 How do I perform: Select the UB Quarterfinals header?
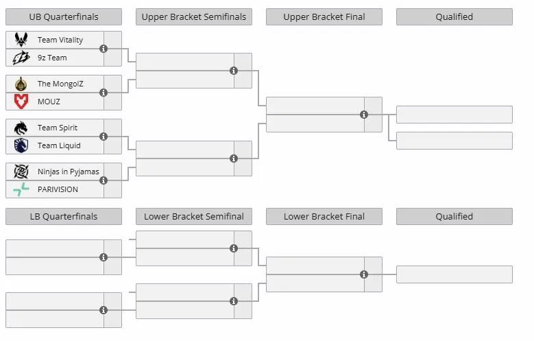click(64, 16)
